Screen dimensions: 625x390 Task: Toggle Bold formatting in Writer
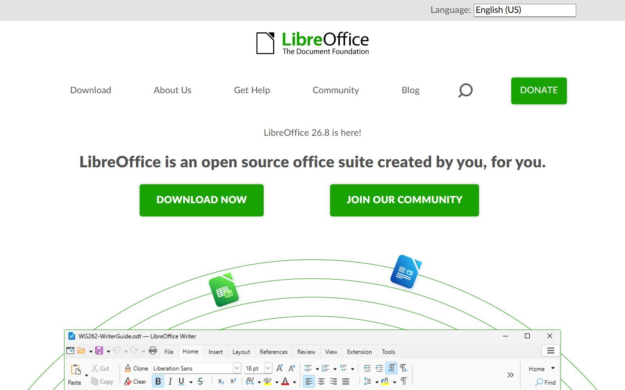(158, 381)
